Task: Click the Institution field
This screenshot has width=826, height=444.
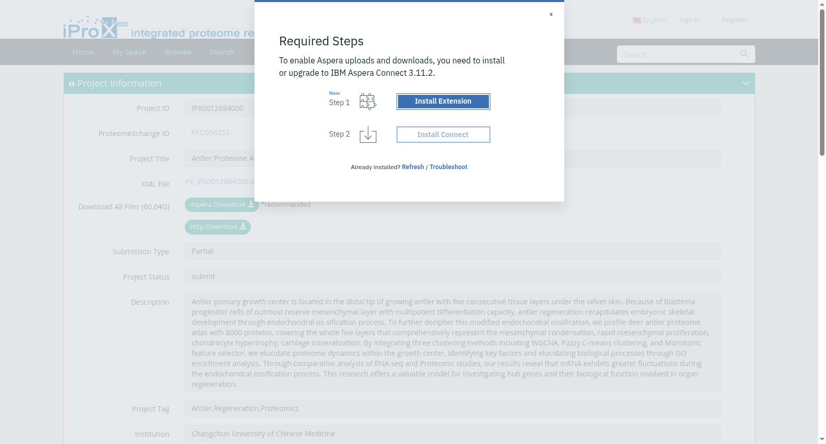Action: click(x=453, y=434)
